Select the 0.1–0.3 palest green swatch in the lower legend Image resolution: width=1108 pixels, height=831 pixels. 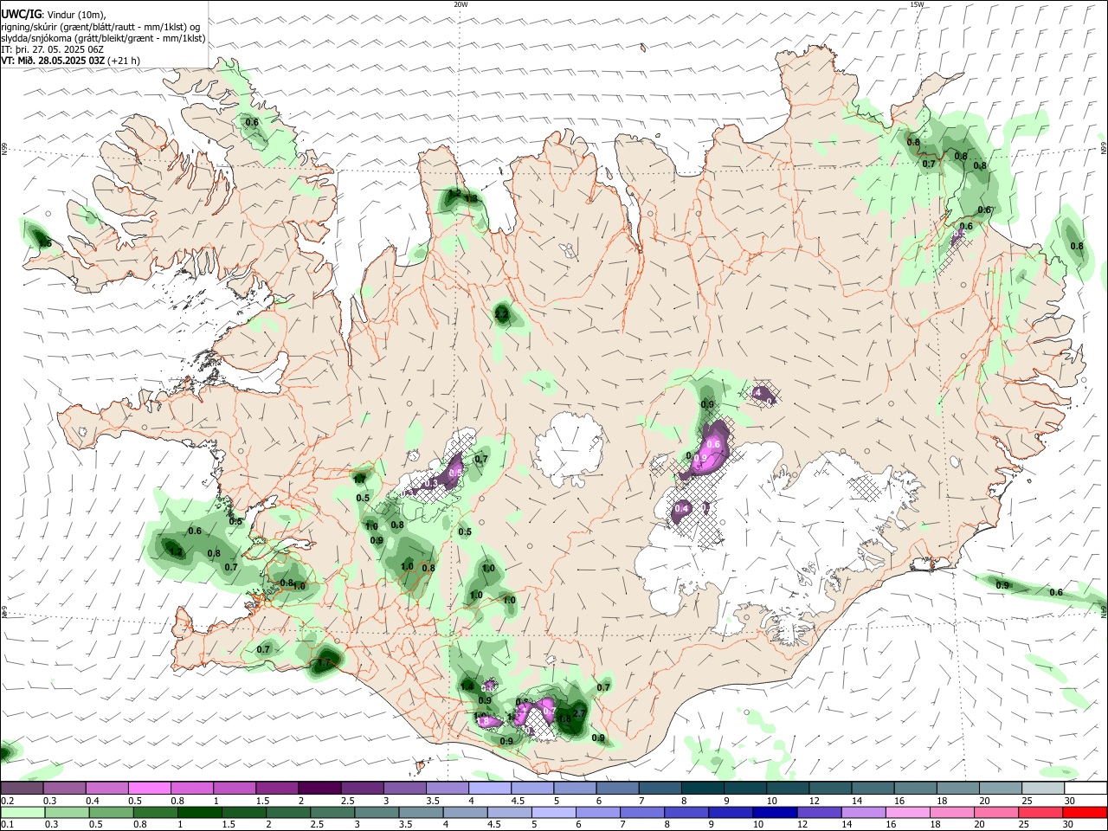pos(23,812)
